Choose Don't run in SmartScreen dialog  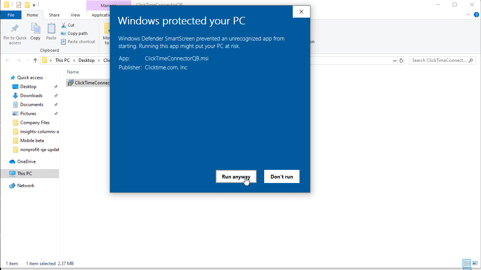click(282, 177)
